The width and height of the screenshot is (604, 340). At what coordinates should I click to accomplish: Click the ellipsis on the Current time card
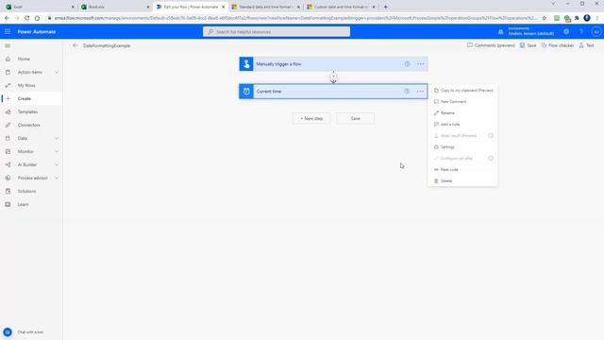click(x=420, y=92)
